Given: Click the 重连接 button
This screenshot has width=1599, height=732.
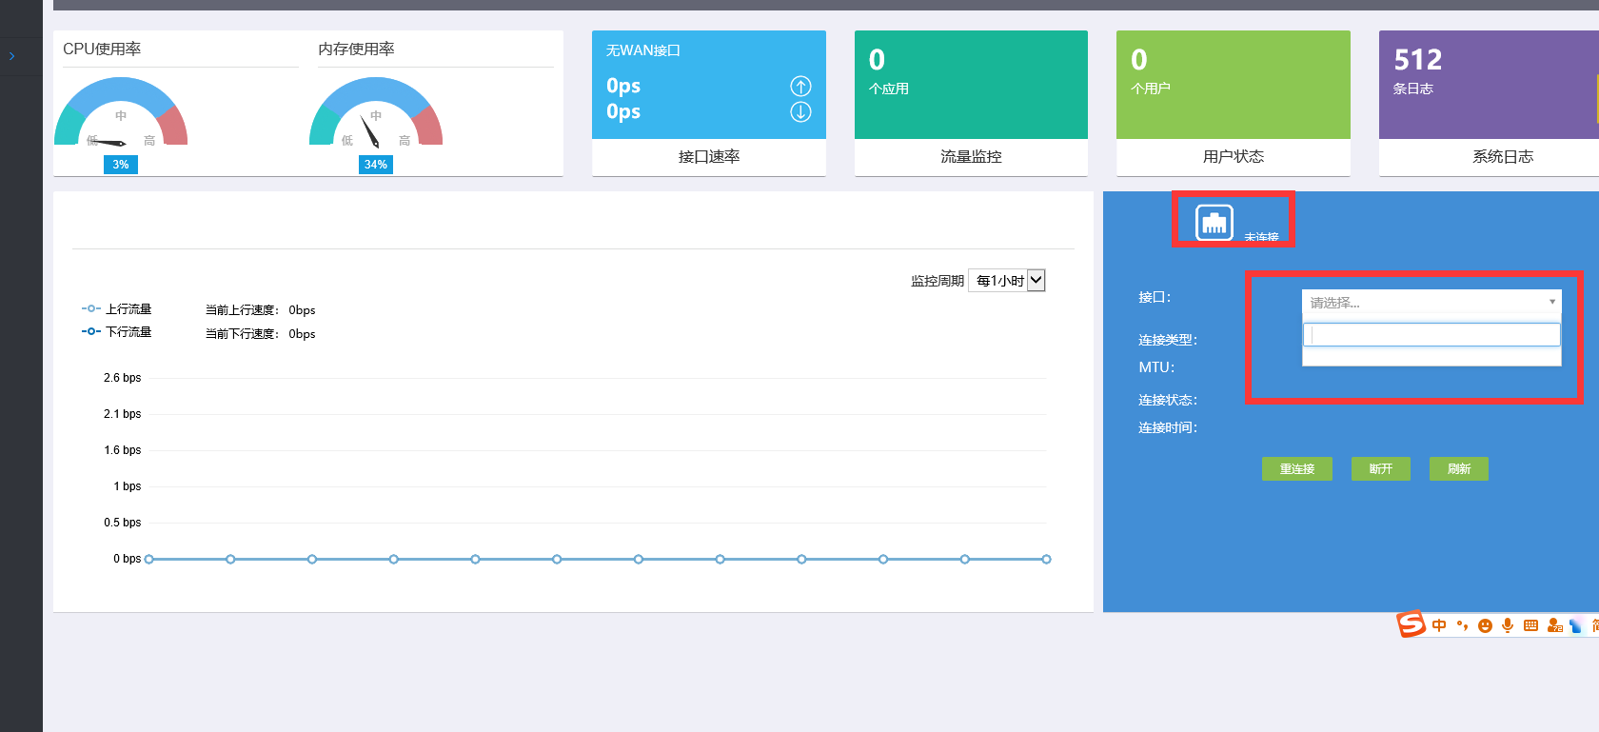Looking at the screenshot, I should click(1296, 468).
